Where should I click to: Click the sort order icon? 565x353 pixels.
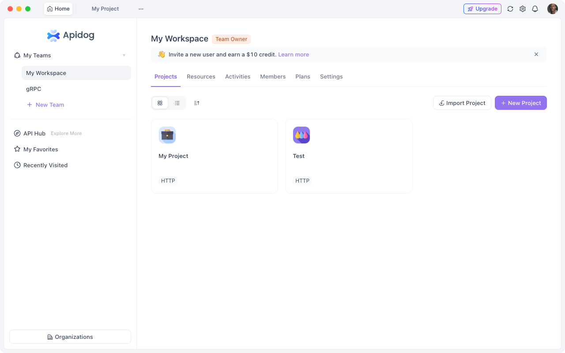pyautogui.click(x=197, y=103)
